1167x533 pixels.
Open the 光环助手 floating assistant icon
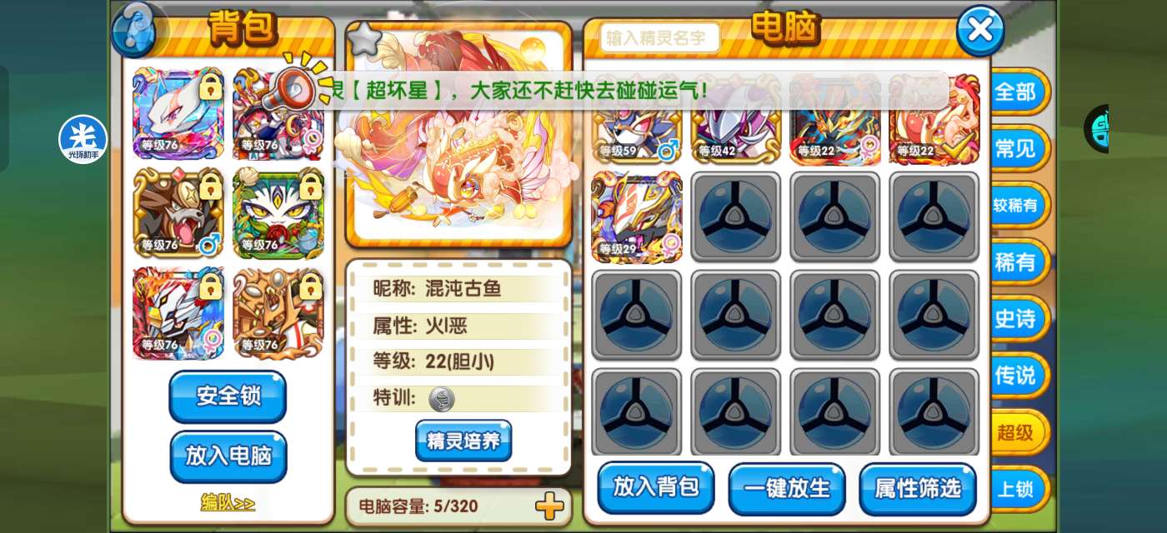click(x=83, y=139)
